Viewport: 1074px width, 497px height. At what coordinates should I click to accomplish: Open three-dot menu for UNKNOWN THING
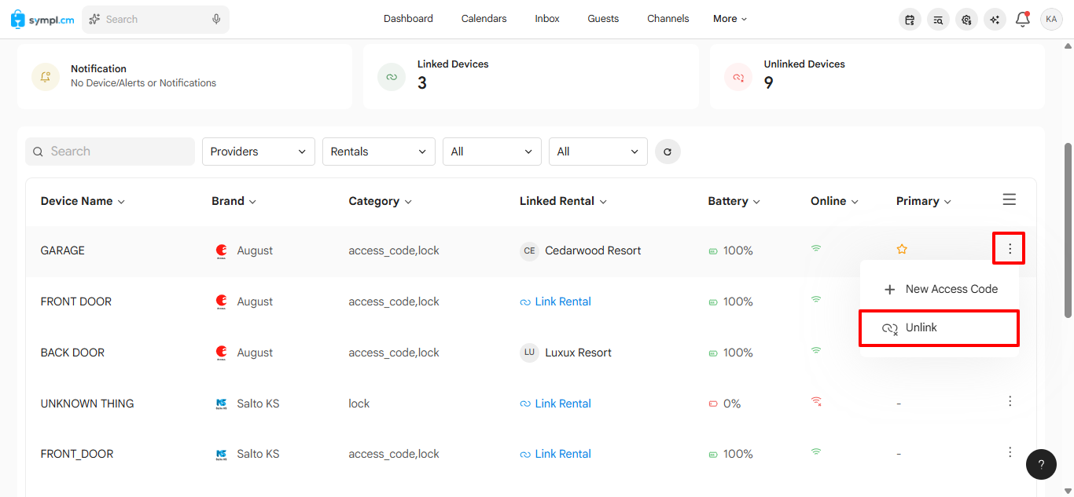click(x=1010, y=401)
